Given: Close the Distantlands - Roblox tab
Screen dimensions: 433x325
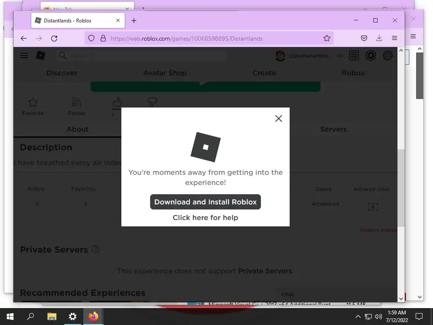Looking at the screenshot, I should [x=118, y=20].
